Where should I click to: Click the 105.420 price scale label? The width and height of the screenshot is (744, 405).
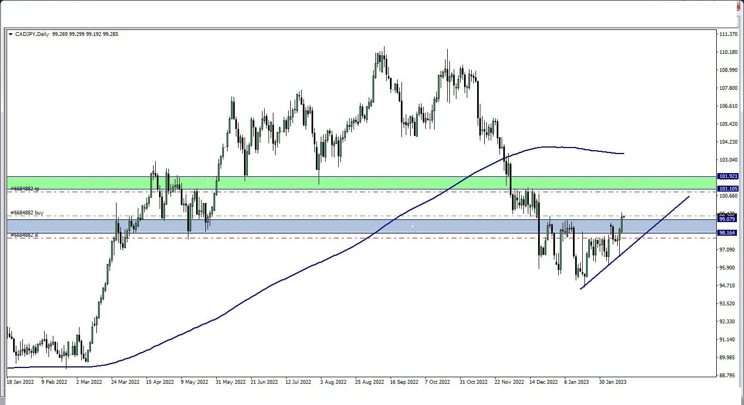coord(728,124)
